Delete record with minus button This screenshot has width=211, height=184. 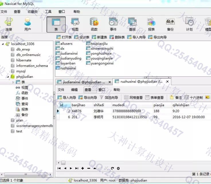[x=89, y=168]
